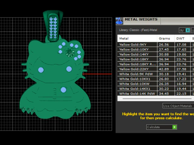Select the flower center on the bow
The height and width of the screenshot is (145, 194).
[70, 52]
